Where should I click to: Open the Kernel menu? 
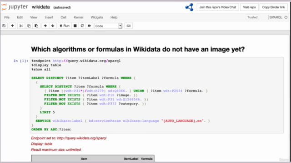coord(79,17)
